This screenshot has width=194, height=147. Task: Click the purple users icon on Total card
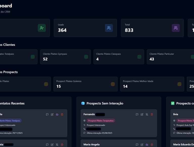[176, 28]
